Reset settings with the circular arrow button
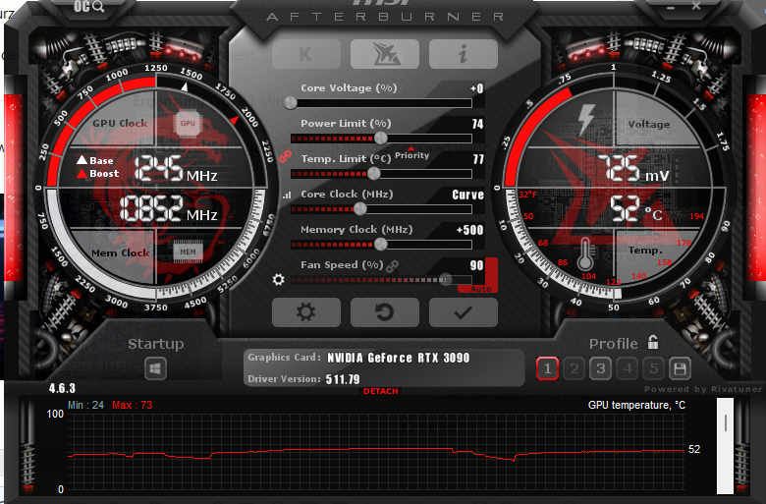Viewport: 766px width, 504px height. pos(385,312)
